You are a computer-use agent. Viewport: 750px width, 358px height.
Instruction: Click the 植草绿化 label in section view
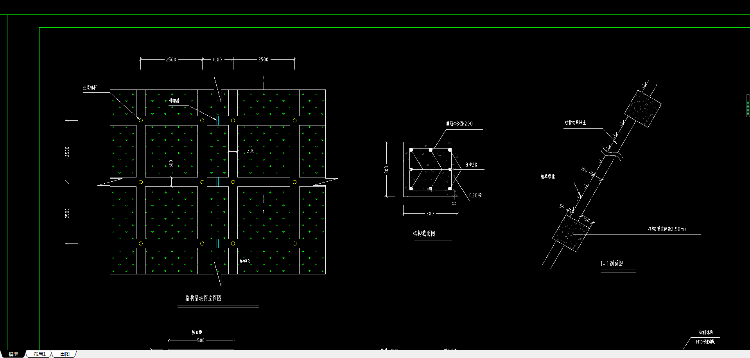pos(548,177)
